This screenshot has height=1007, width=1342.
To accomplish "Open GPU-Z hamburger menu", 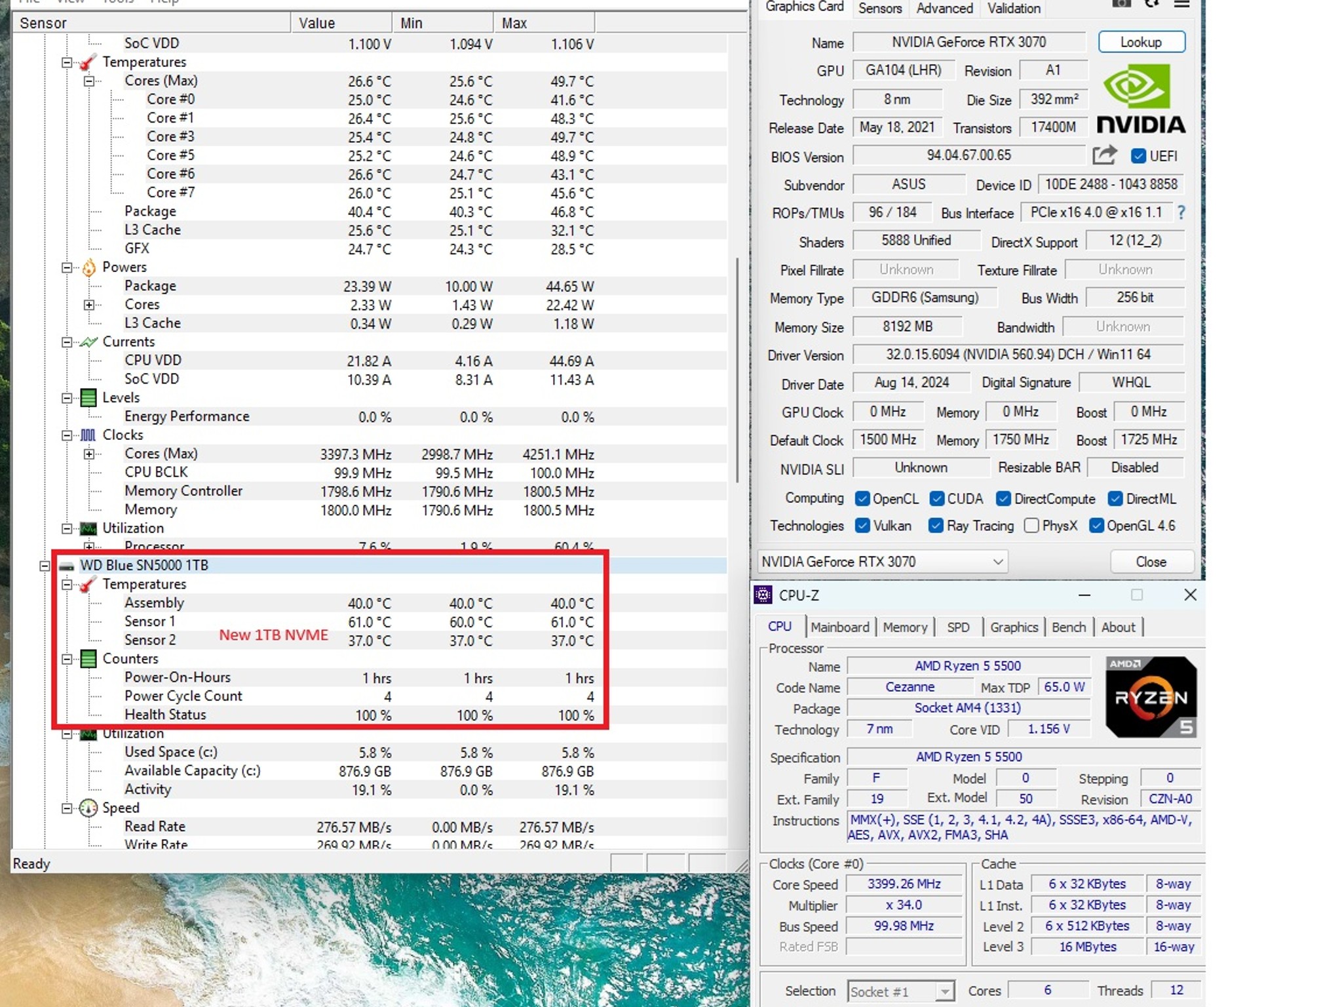I will click(x=1181, y=3).
